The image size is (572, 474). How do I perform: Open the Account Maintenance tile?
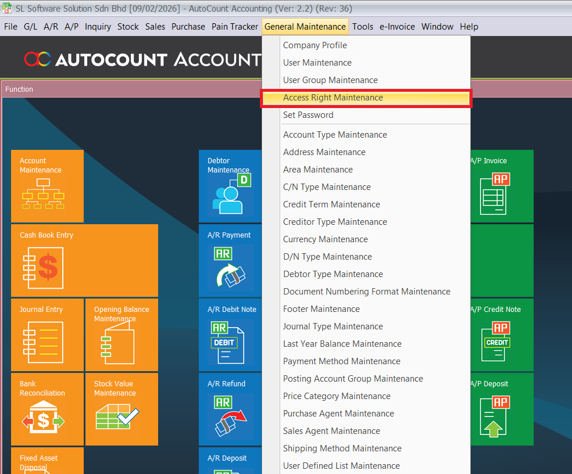pyautogui.click(x=47, y=186)
